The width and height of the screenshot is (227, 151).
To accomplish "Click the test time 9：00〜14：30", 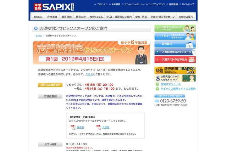I will (x=76, y=144).
